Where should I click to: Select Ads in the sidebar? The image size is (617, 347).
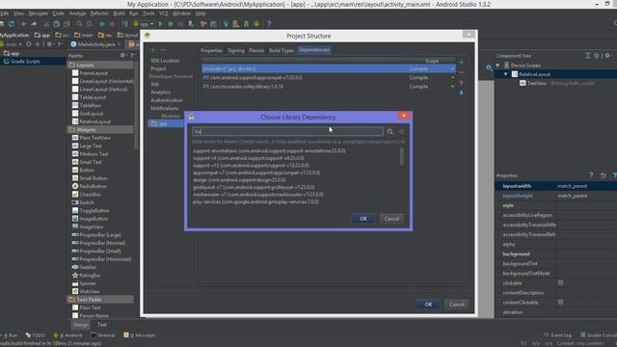click(154, 84)
